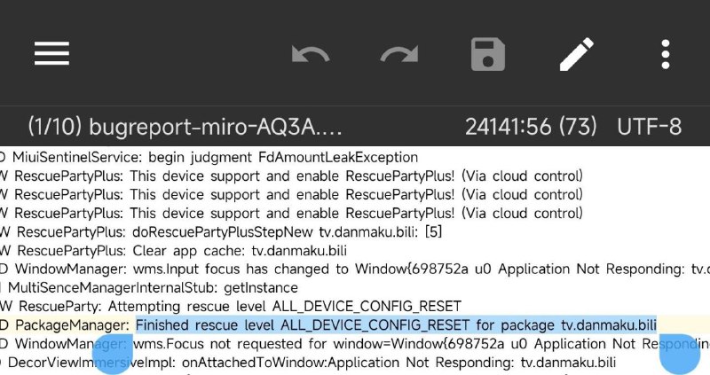Undo the last edit
Image resolution: width=710 pixels, height=375 pixels.
pyautogui.click(x=310, y=55)
